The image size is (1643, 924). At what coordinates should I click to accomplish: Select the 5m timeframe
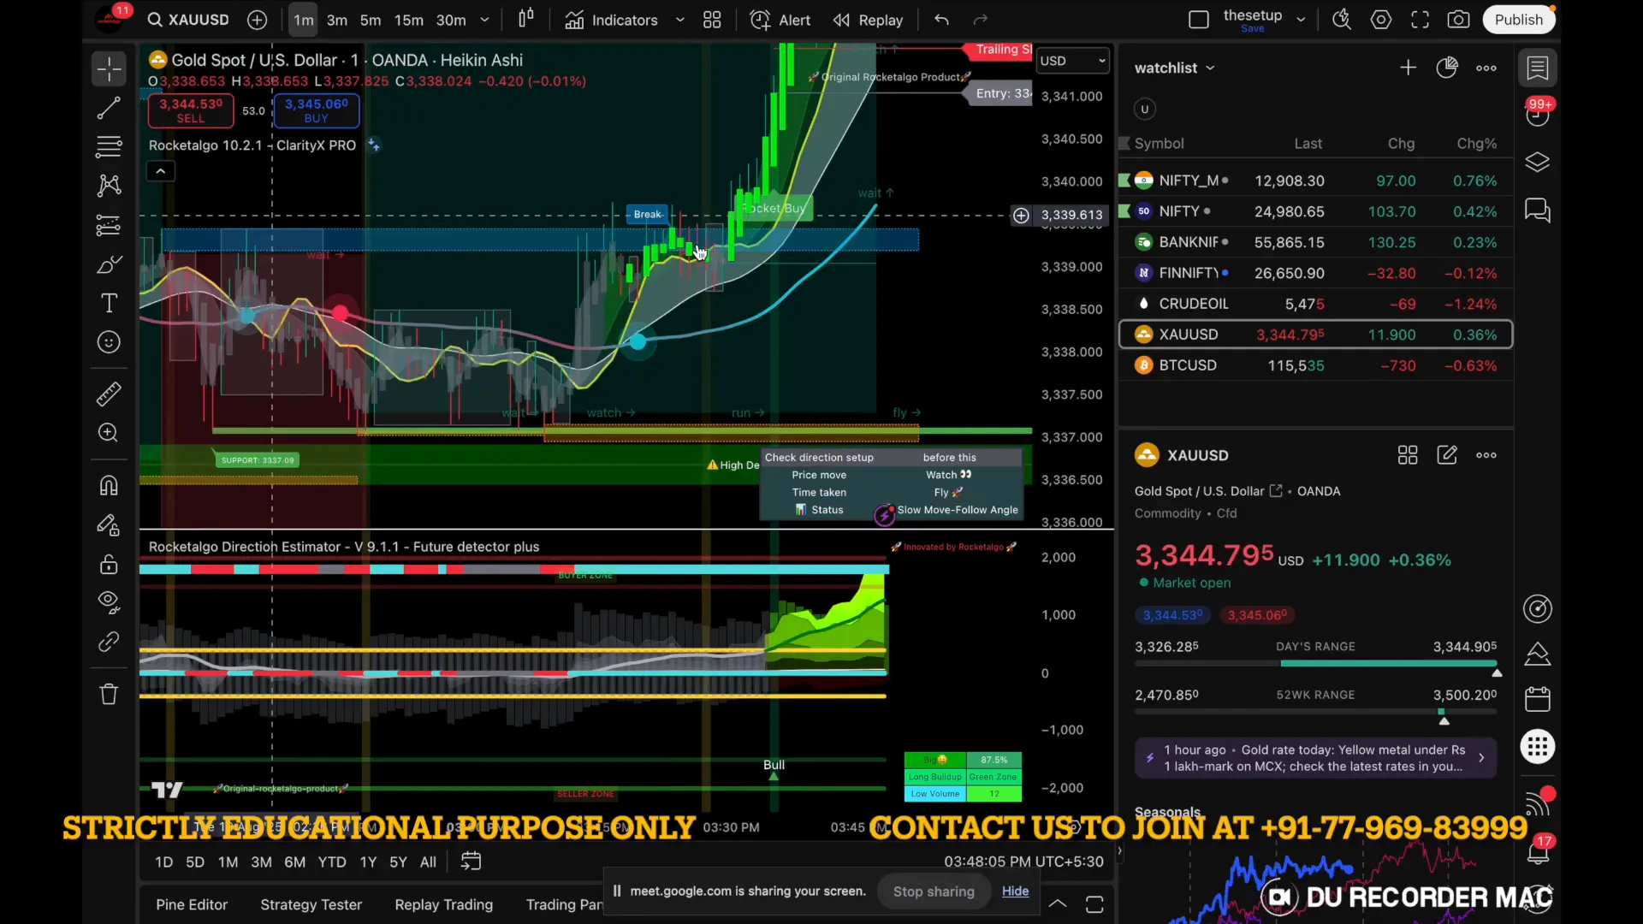[371, 20]
